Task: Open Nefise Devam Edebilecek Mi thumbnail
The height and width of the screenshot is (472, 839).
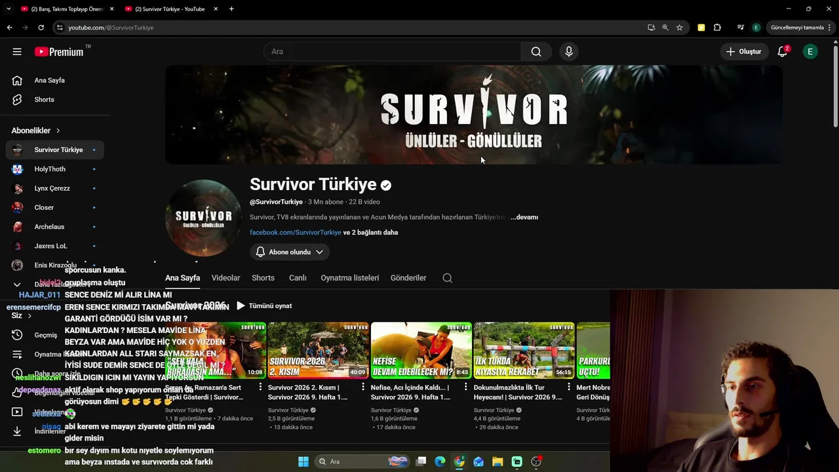Action: point(421,350)
